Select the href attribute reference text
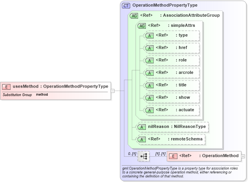The image size is (248, 182). click(171, 47)
